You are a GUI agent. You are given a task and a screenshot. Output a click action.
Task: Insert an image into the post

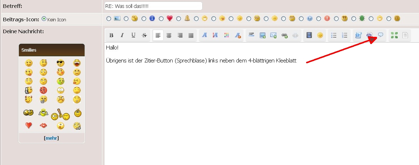point(263,35)
